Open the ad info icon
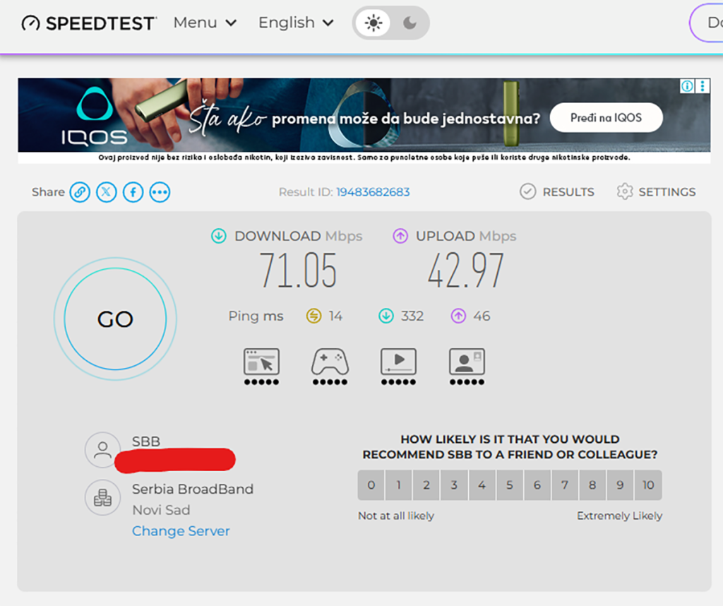Viewport: 723px width, 606px height. (687, 85)
